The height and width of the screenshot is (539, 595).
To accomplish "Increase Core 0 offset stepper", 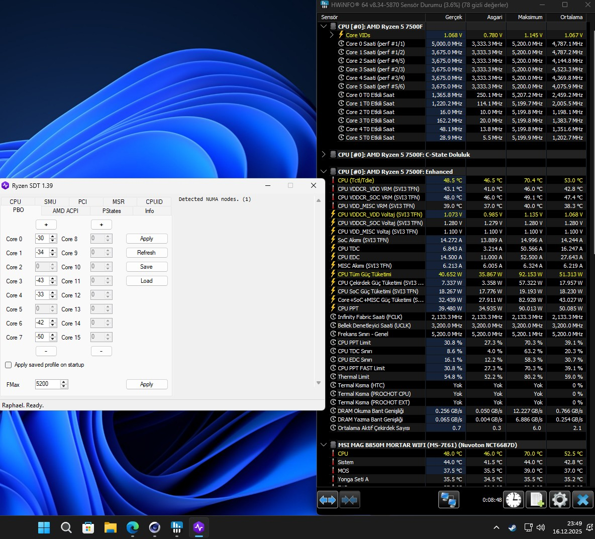I will (53, 236).
